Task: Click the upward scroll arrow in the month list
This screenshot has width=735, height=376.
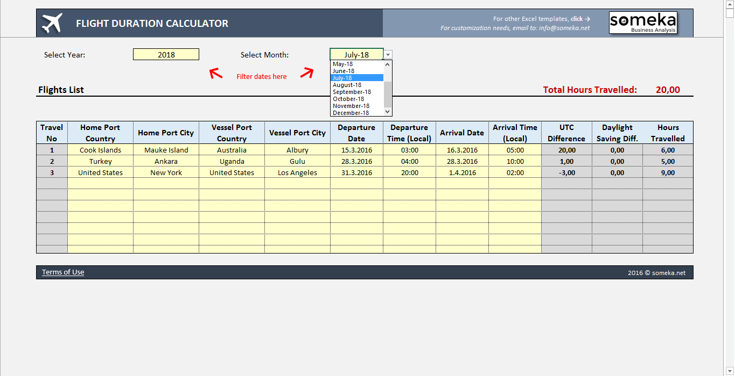Action: 387,64
